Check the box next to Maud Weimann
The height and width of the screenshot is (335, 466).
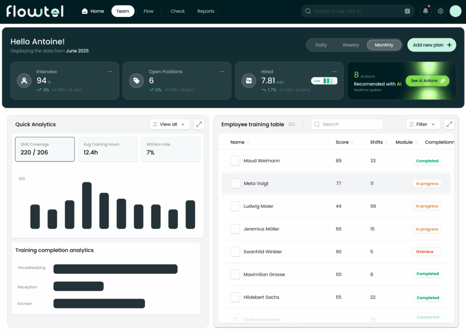click(x=235, y=161)
